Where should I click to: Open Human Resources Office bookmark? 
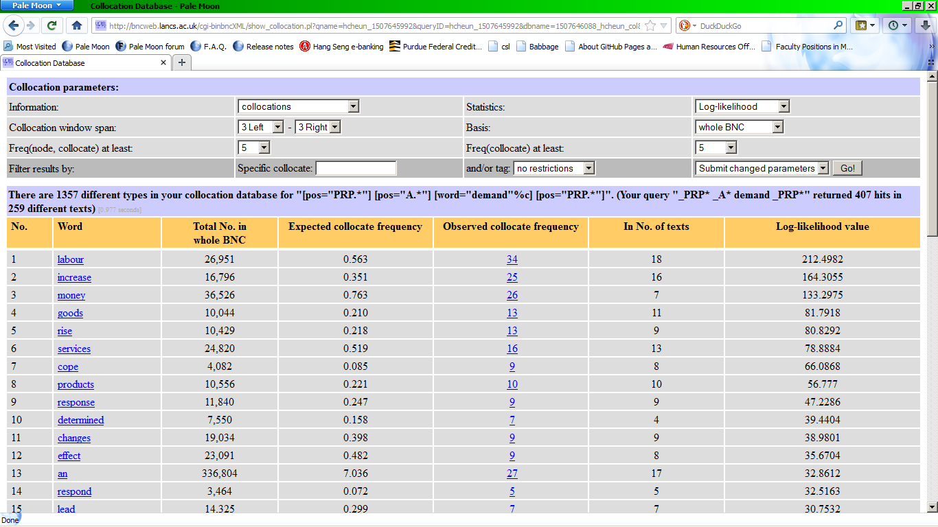[x=709, y=47]
